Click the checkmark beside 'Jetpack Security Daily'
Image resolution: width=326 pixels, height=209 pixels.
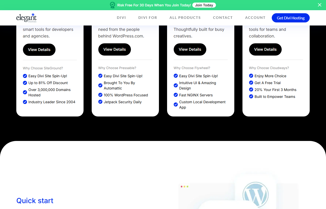pyautogui.click(x=100, y=102)
